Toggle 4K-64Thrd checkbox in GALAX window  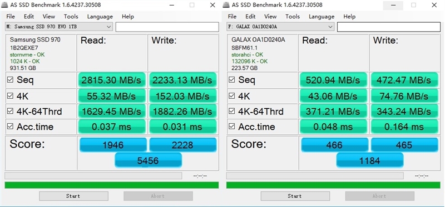232,112
